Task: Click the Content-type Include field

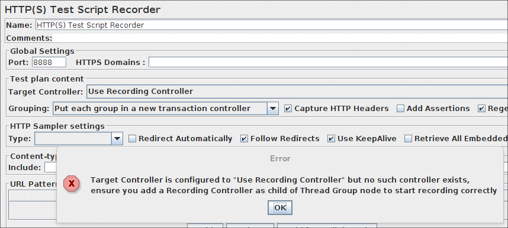Action: click(50, 168)
